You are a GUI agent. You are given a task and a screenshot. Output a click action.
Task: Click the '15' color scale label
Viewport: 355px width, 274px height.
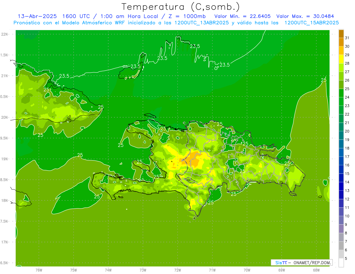point(347,174)
